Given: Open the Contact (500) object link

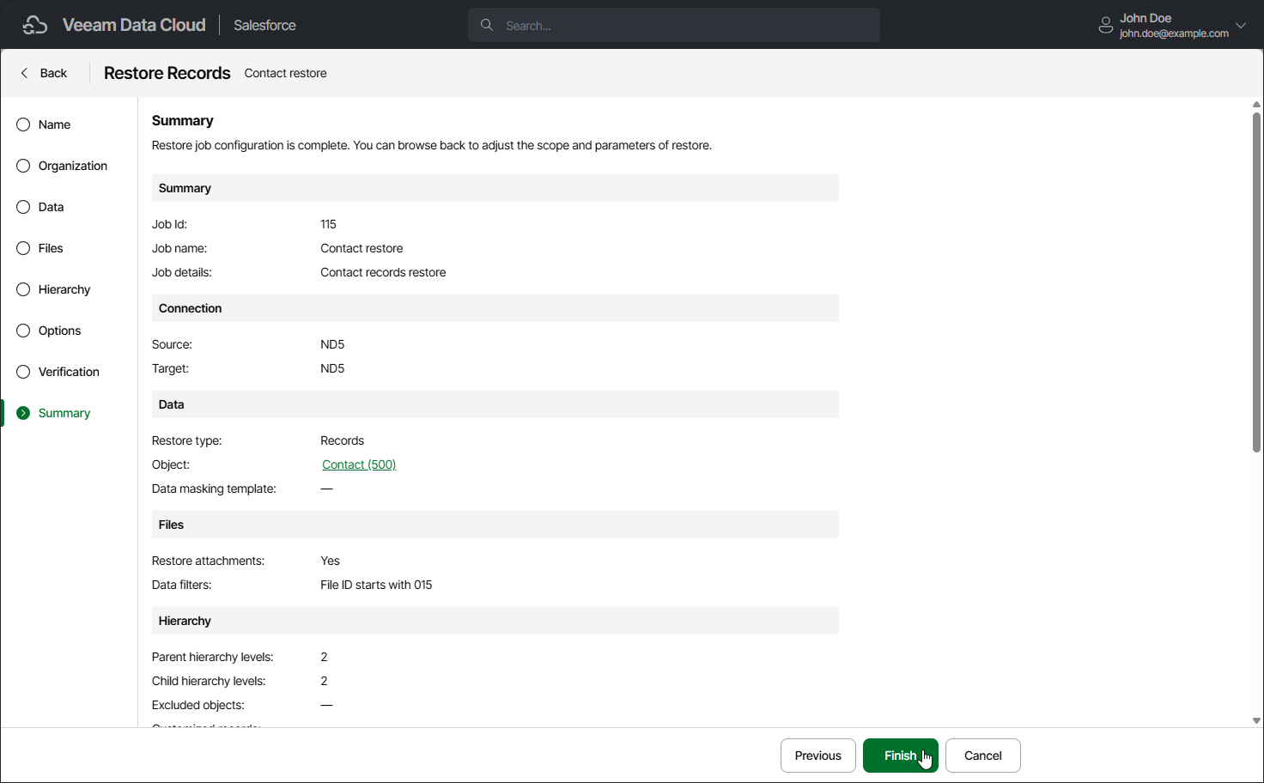Looking at the screenshot, I should (x=359, y=464).
